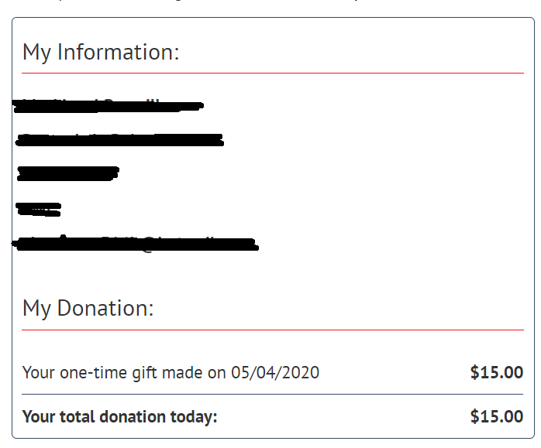This screenshot has height=448, width=541.
Task: Select the one-time gift $15.00 amount
Action: (x=497, y=373)
